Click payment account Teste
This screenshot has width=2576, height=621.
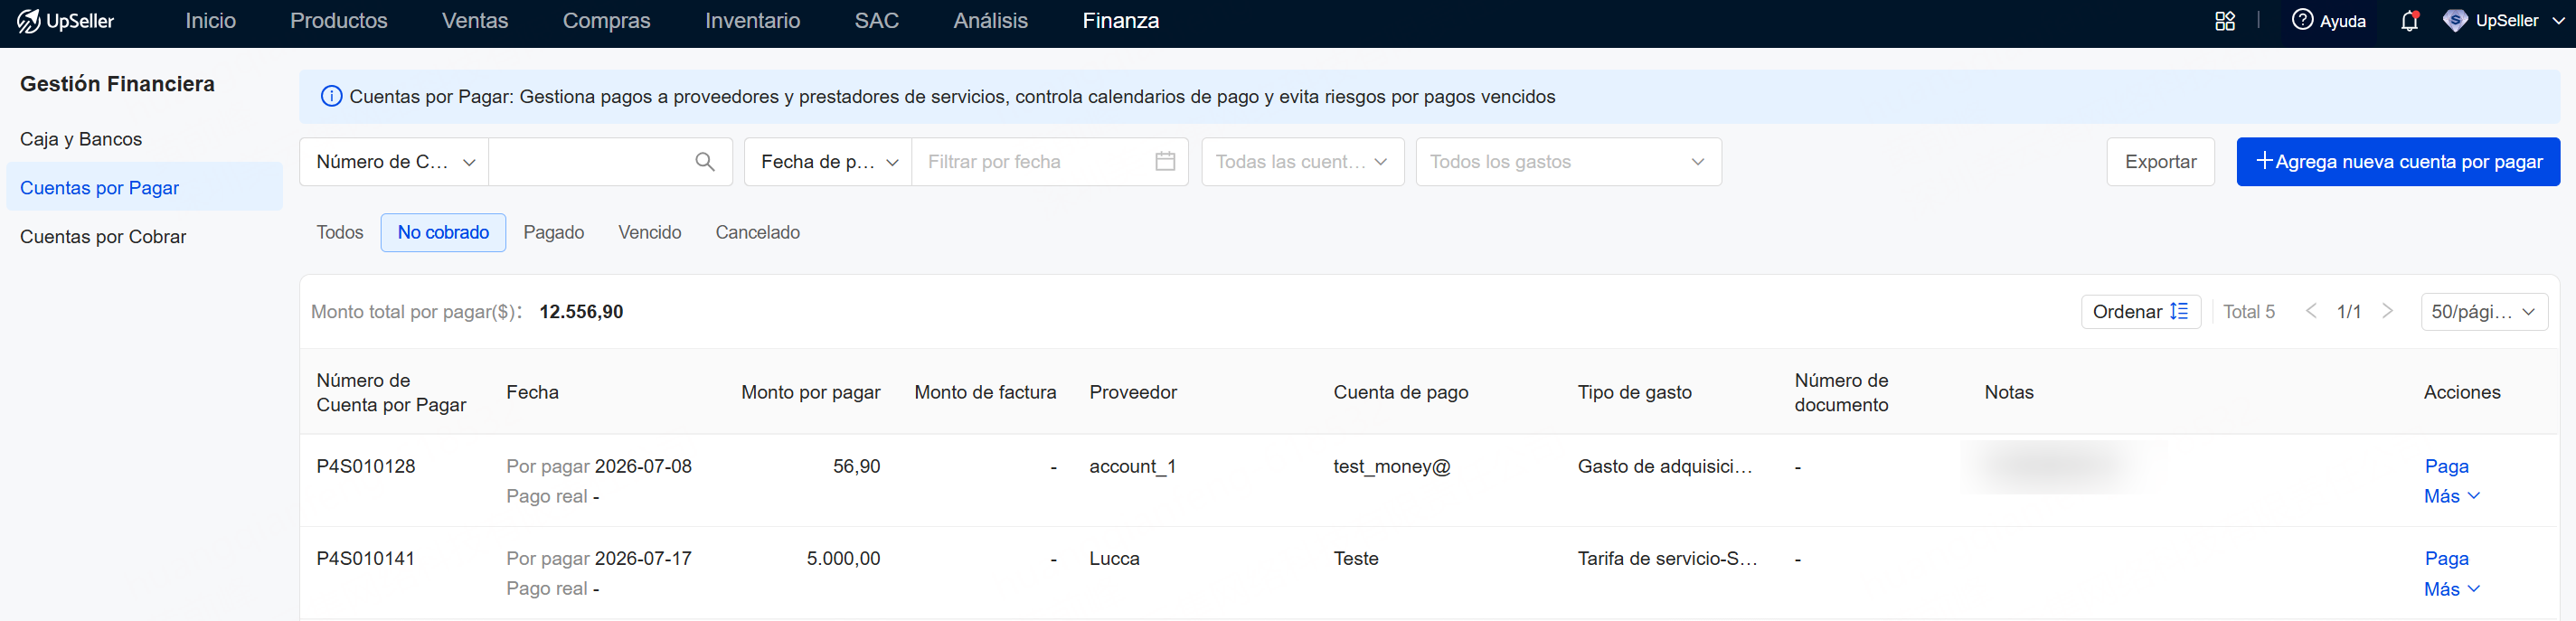click(1356, 559)
